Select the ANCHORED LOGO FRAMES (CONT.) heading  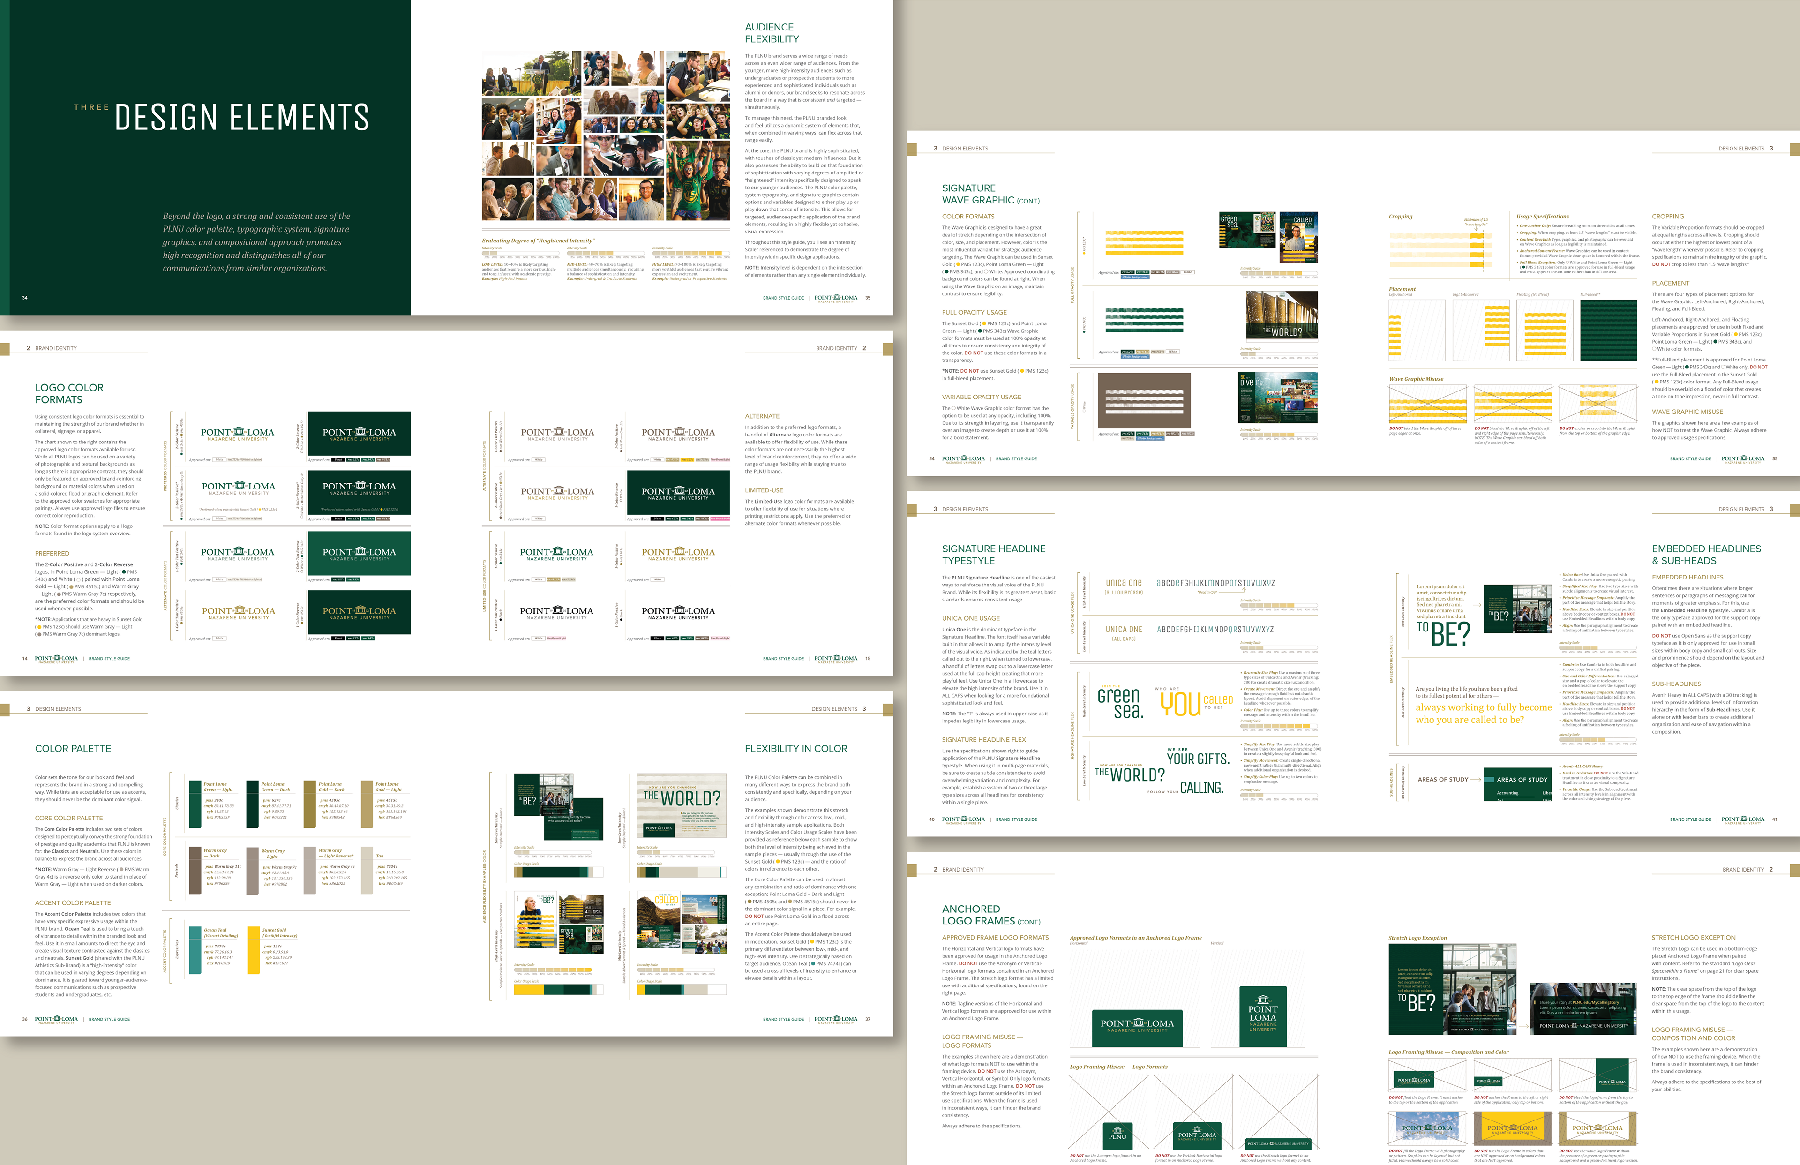(991, 915)
